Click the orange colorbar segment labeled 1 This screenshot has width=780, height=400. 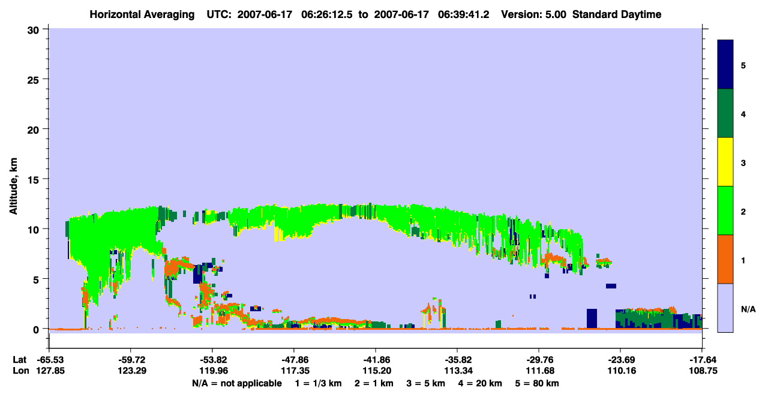tap(725, 259)
